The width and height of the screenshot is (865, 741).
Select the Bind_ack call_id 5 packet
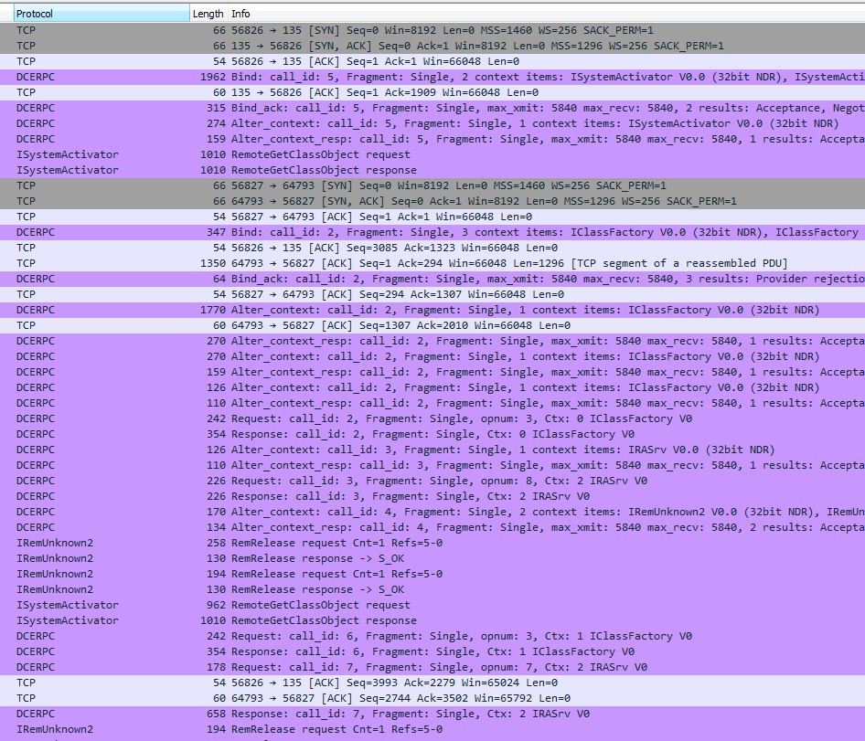(432, 108)
